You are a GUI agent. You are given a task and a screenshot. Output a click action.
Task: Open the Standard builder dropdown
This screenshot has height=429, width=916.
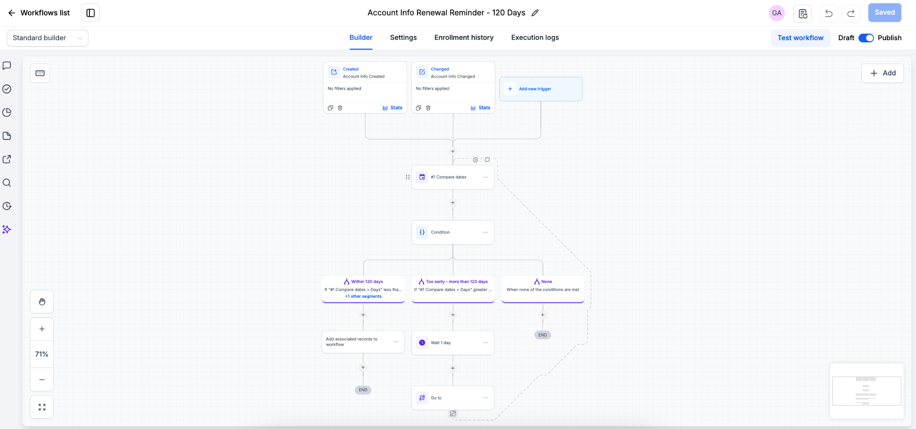(x=47, y=38)
